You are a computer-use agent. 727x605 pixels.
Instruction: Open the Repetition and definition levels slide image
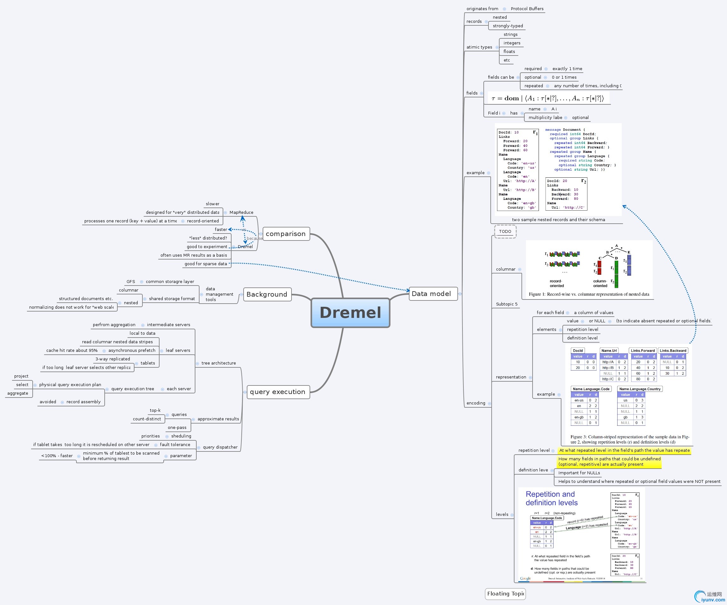582,535
